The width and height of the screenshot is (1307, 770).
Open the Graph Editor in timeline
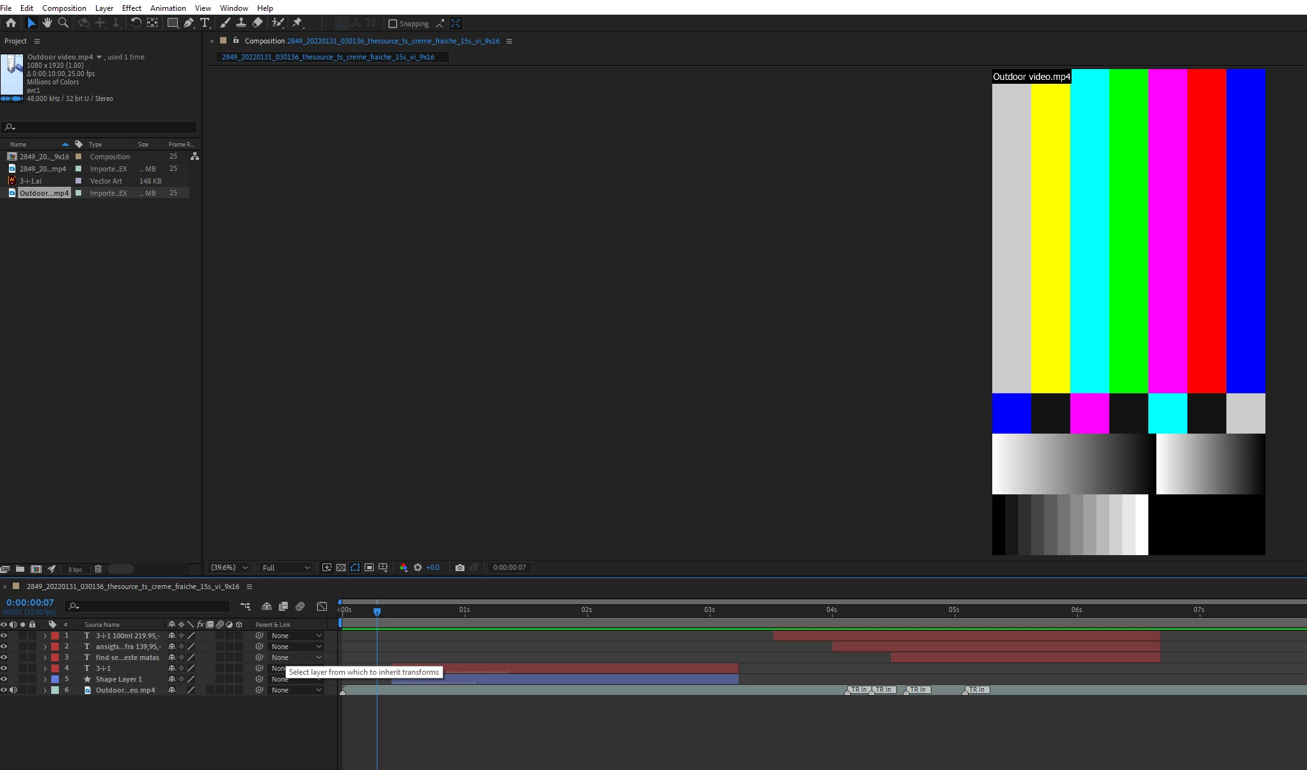[322, 606]
